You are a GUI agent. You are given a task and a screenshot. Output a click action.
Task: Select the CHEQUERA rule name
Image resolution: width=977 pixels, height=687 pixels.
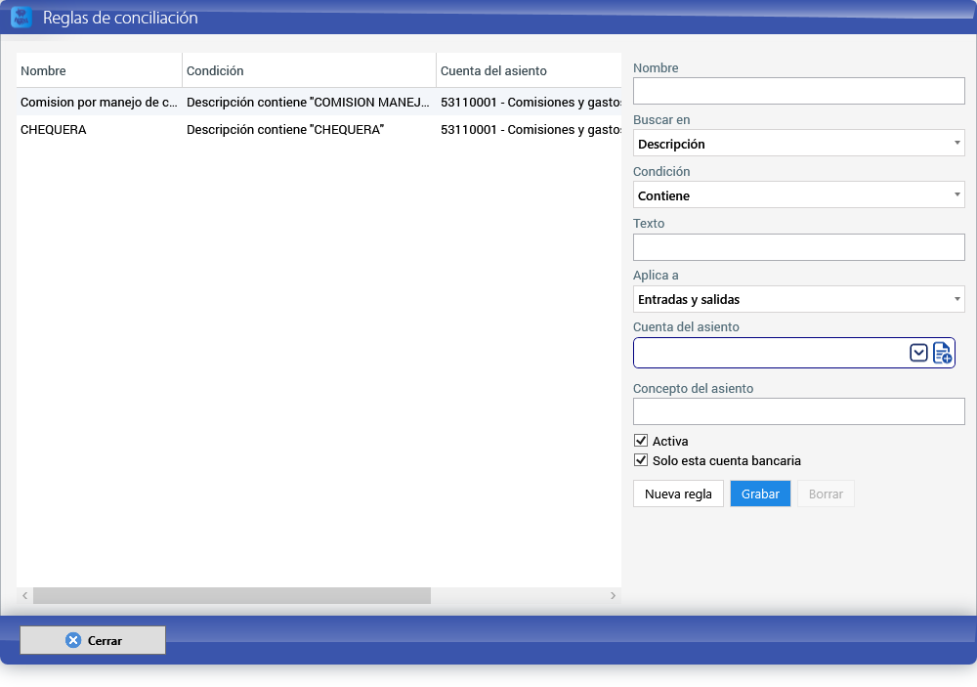(x=54, y=130)
